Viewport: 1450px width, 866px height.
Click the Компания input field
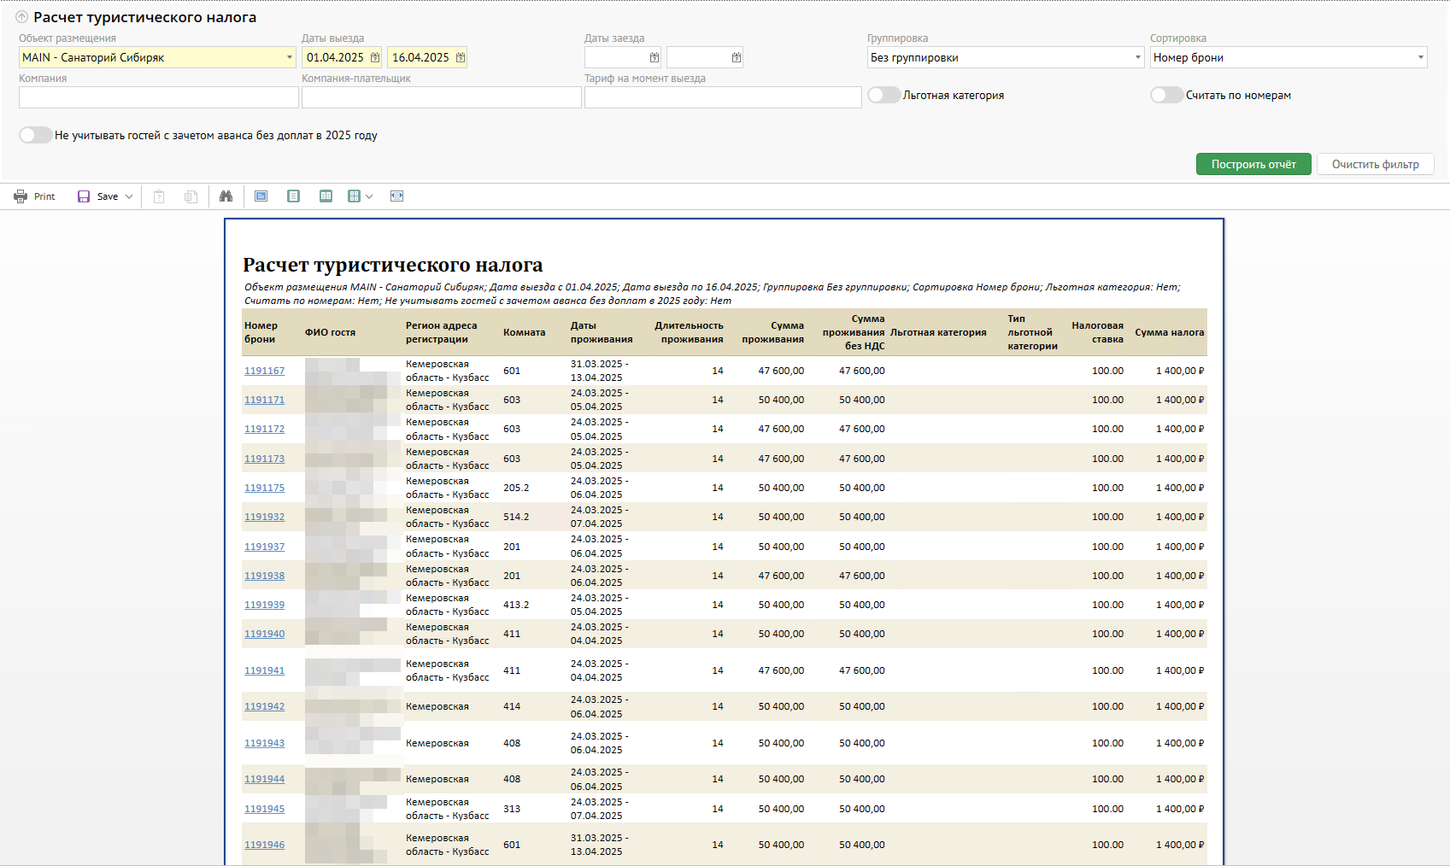[158, 97]
